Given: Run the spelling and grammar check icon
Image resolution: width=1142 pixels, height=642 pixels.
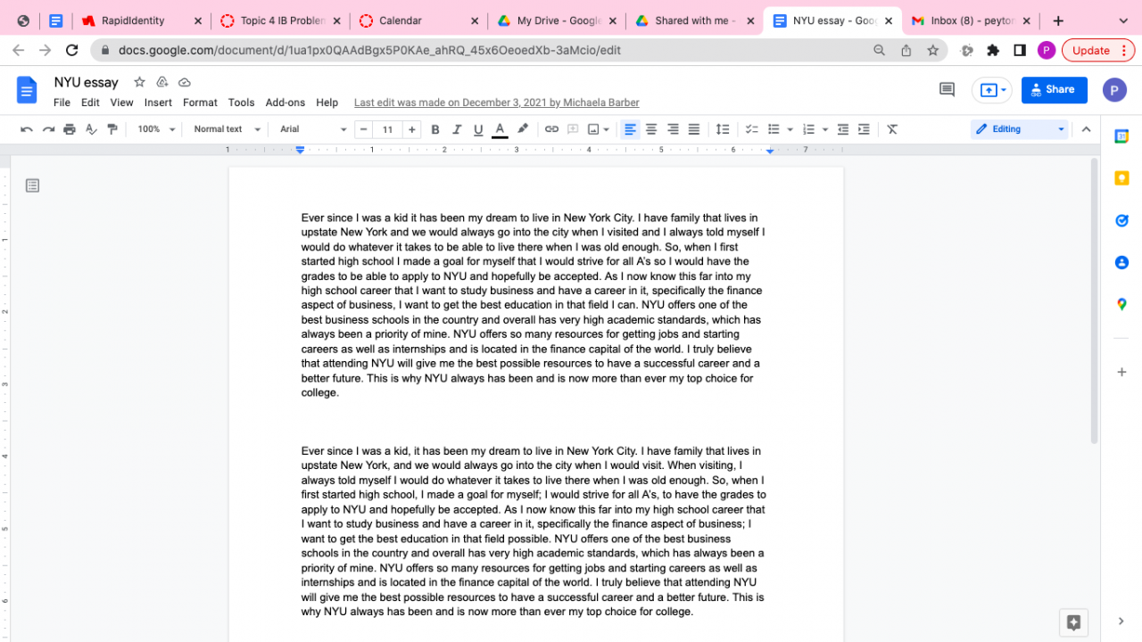Looking at the screenshot, I should (91, 129).
